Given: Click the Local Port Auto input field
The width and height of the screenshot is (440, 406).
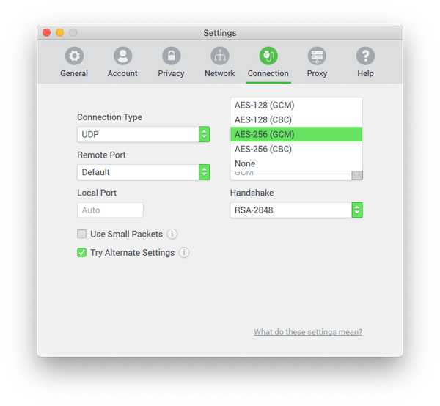Looking at the screenshot, I should point(110,210).
